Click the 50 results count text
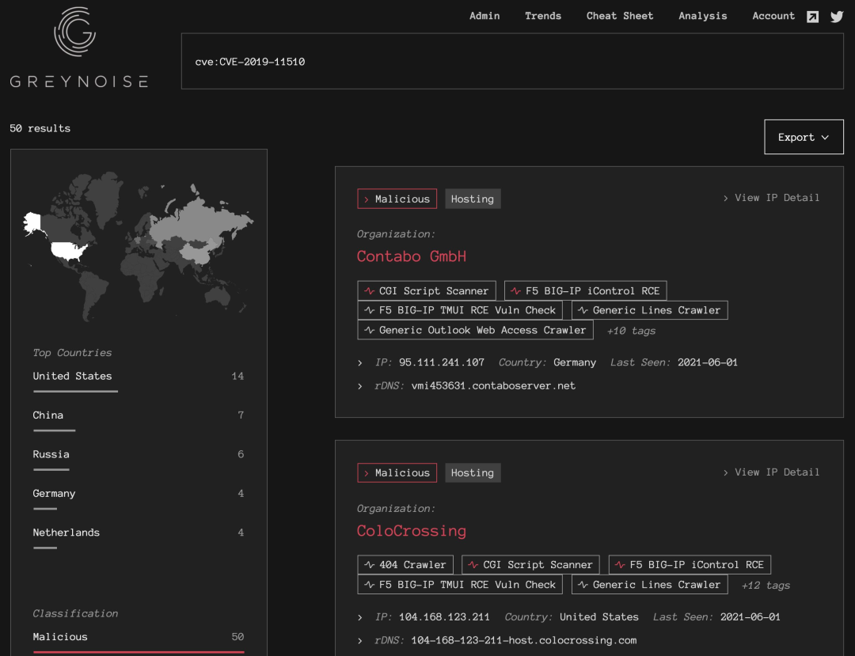The image size is (855, 656). click(x=40, y=128)
